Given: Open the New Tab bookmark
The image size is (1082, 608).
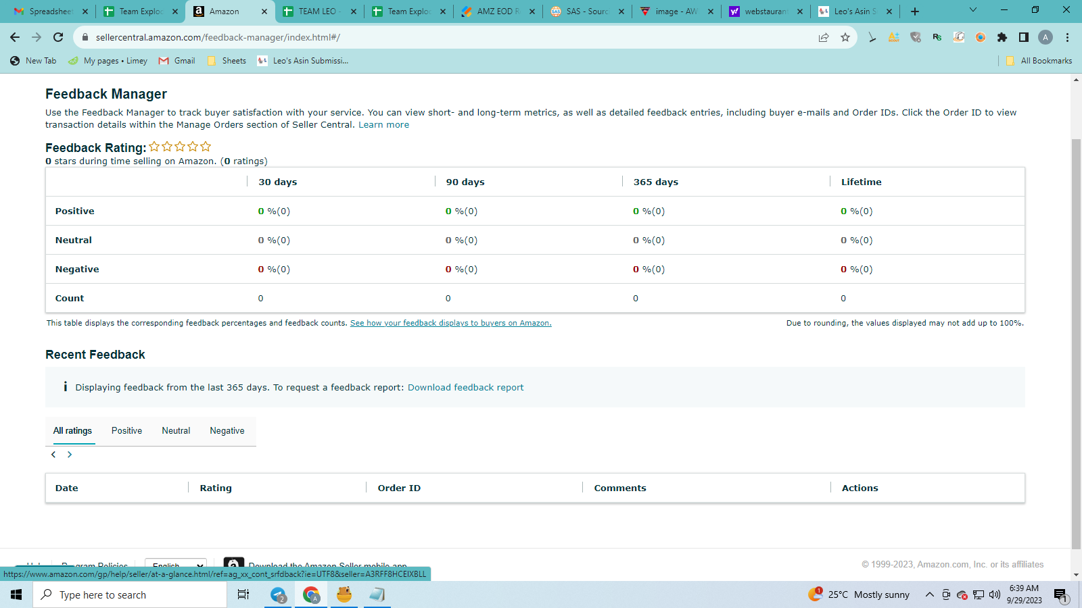Looking at the screenshot, I should [33, 61].
